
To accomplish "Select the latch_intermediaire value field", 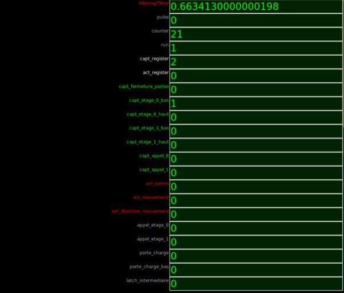I will 256,284.
